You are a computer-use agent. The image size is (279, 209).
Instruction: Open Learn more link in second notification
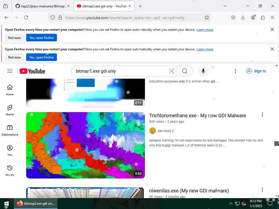click(205, 49)
